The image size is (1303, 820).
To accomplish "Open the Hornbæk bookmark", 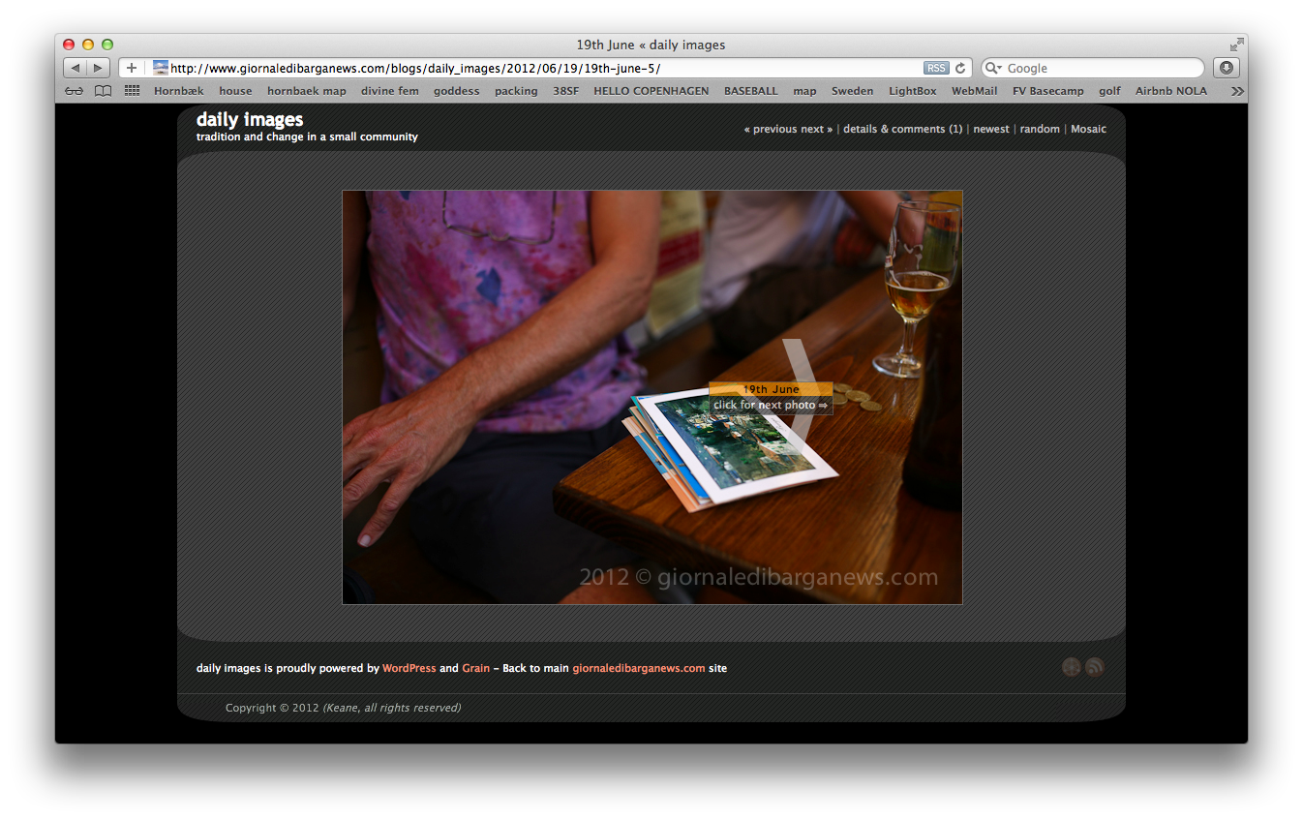I will tap(179, 91).
